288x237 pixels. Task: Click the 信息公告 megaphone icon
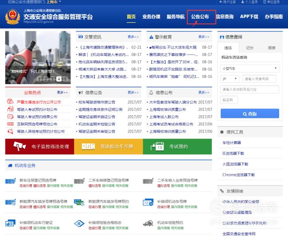(81, 93)
